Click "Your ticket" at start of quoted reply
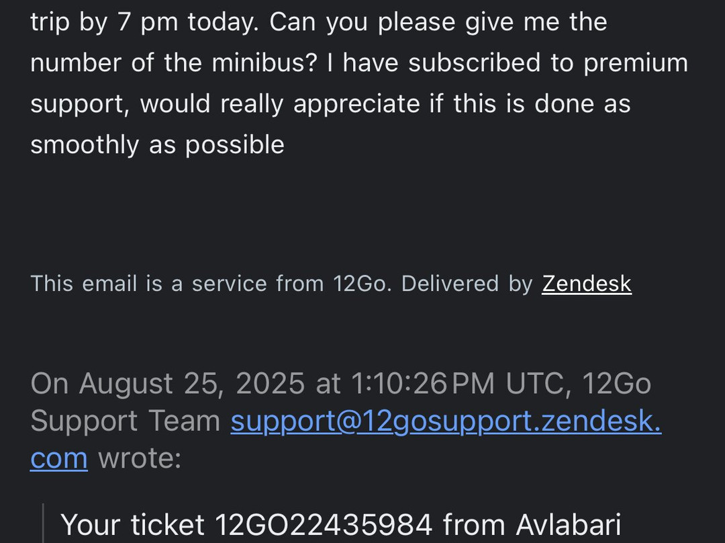Image resolution: width=725 pixels, height=543 pixels. 132,525
